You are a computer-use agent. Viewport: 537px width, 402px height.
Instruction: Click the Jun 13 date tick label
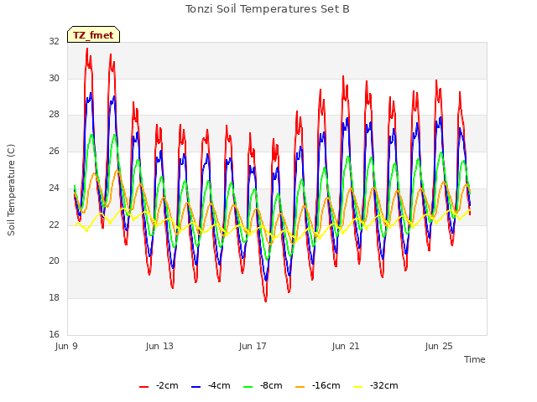point(159,346)
